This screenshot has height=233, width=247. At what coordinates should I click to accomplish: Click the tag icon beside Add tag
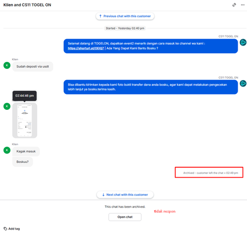click(x=5, y=229)
